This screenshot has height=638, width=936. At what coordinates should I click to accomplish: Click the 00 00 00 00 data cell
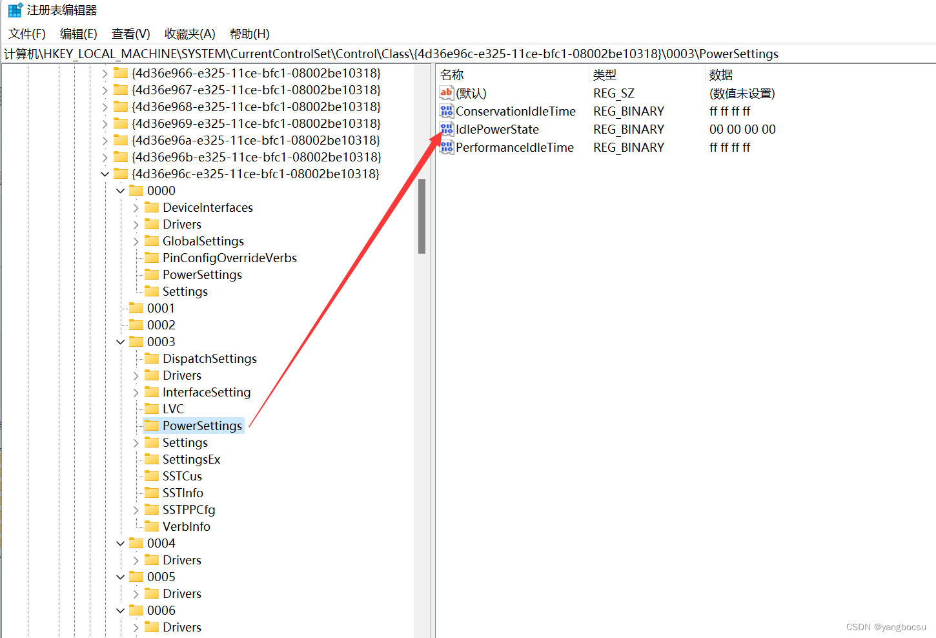pos(742,129)
